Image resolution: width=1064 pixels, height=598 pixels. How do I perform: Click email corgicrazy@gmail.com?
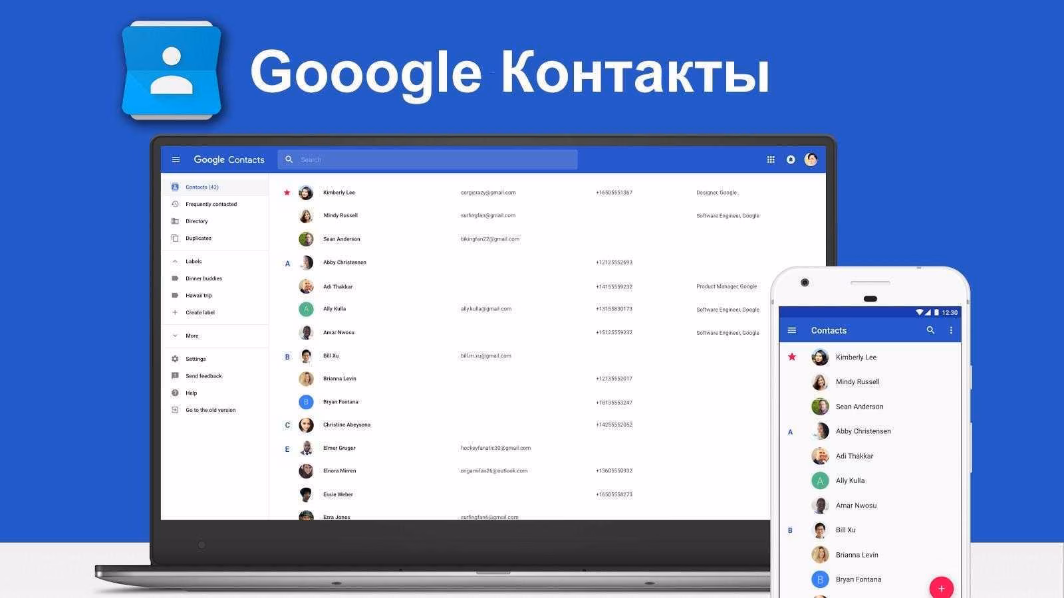tap(488, 193)
